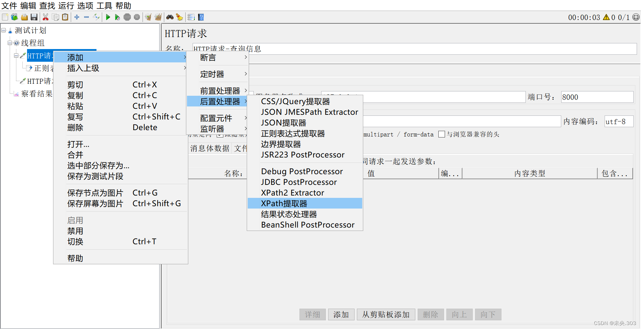The height and width of the screenshot is (329, 641).
Task: Click the Copy toolbar icon
Action: point(56,17)
